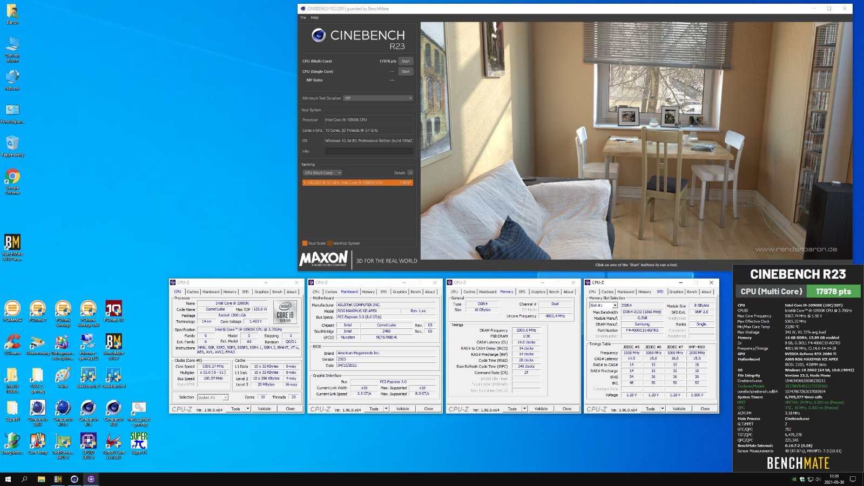Open File Explorer from the taskbar
The height and width of the screenshot is (486, 864).
pos(41,479)
